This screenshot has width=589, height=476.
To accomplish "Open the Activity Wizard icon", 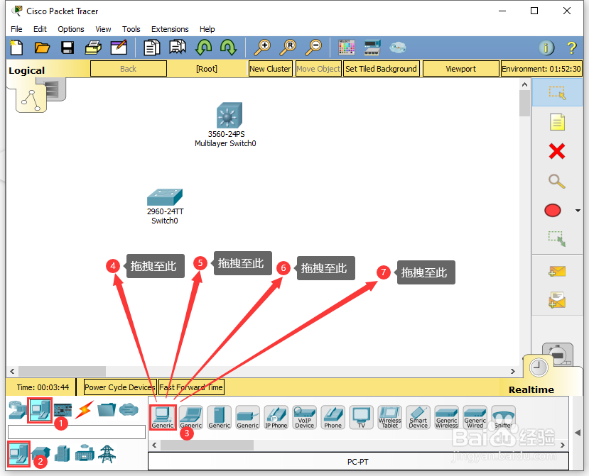I will point(119,48).
